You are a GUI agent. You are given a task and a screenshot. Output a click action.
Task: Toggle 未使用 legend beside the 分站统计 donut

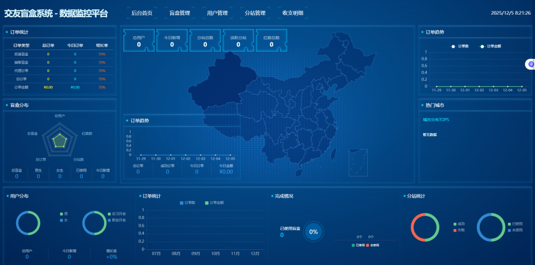click(515, 230)
